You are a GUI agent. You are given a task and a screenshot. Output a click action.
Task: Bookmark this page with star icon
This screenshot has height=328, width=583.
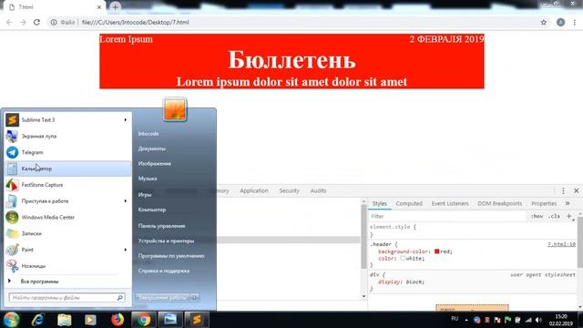[x=544, y=22]
